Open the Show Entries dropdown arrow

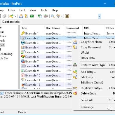(61, 16)
